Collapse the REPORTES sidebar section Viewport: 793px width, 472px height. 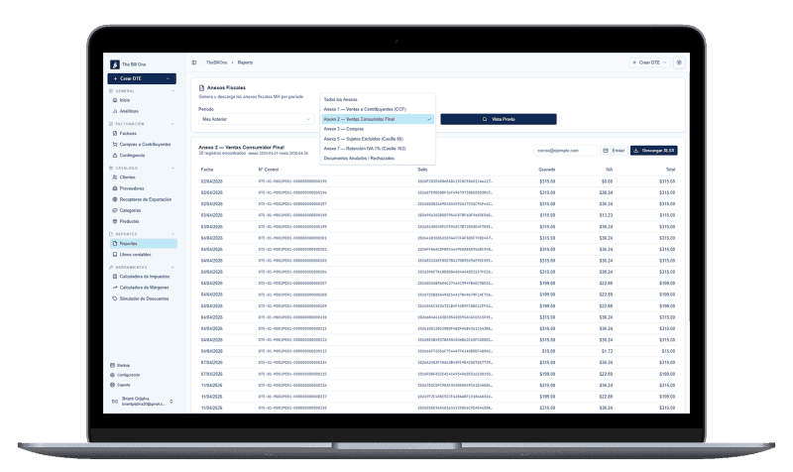tap(172, 235)
